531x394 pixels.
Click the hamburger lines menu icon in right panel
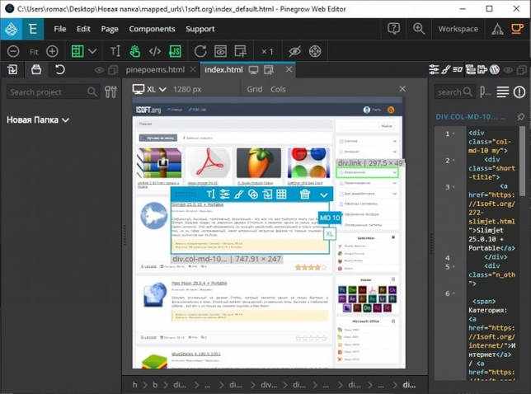click(503, 91)
